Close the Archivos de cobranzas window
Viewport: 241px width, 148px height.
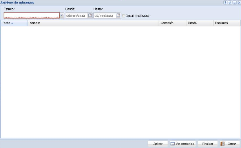click(x=239, y=2)
